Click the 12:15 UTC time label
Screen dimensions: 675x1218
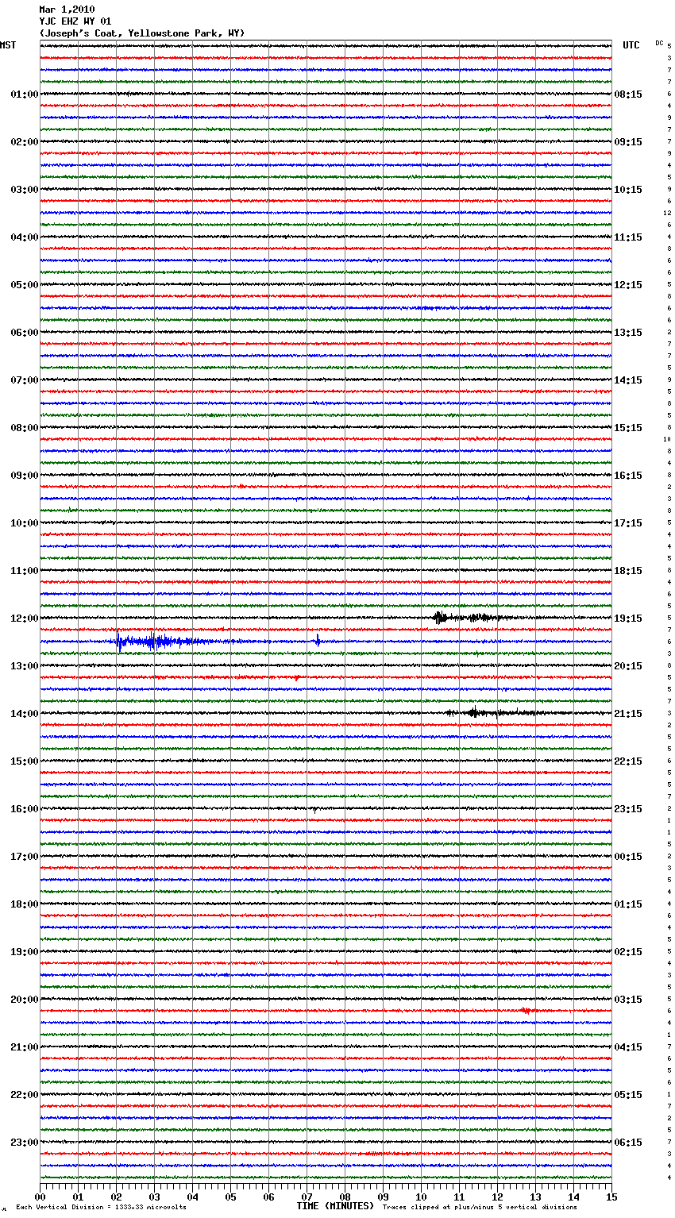(628, 285)
